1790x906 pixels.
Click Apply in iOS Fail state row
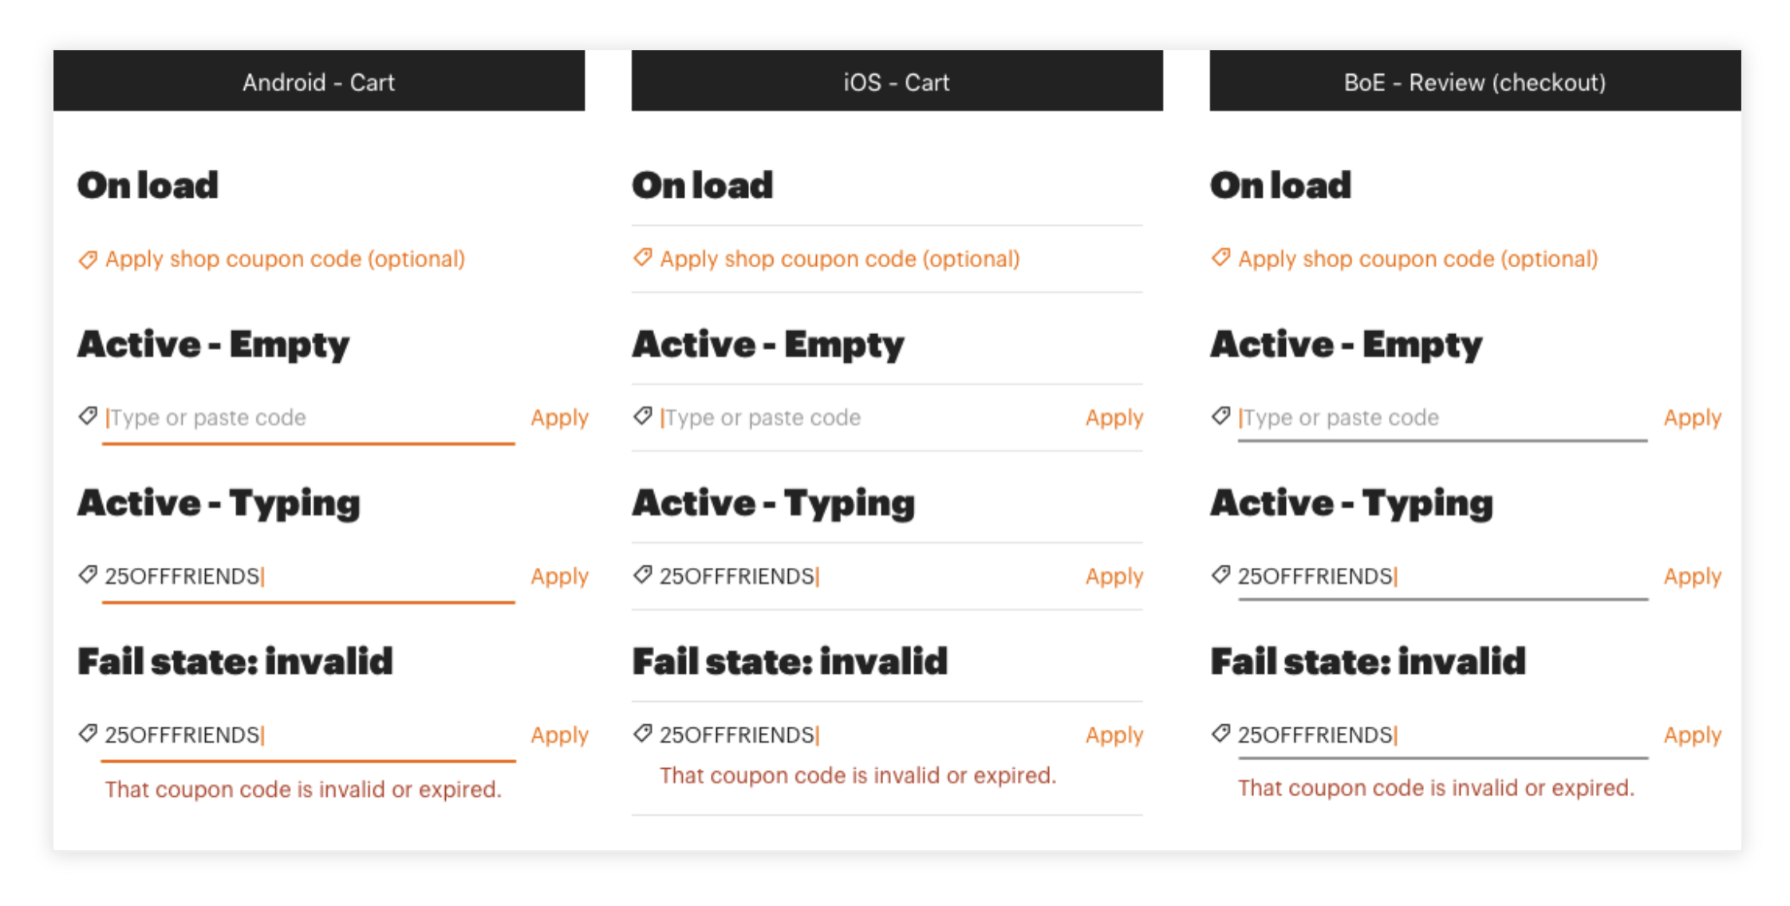[x=1114, y=735]
